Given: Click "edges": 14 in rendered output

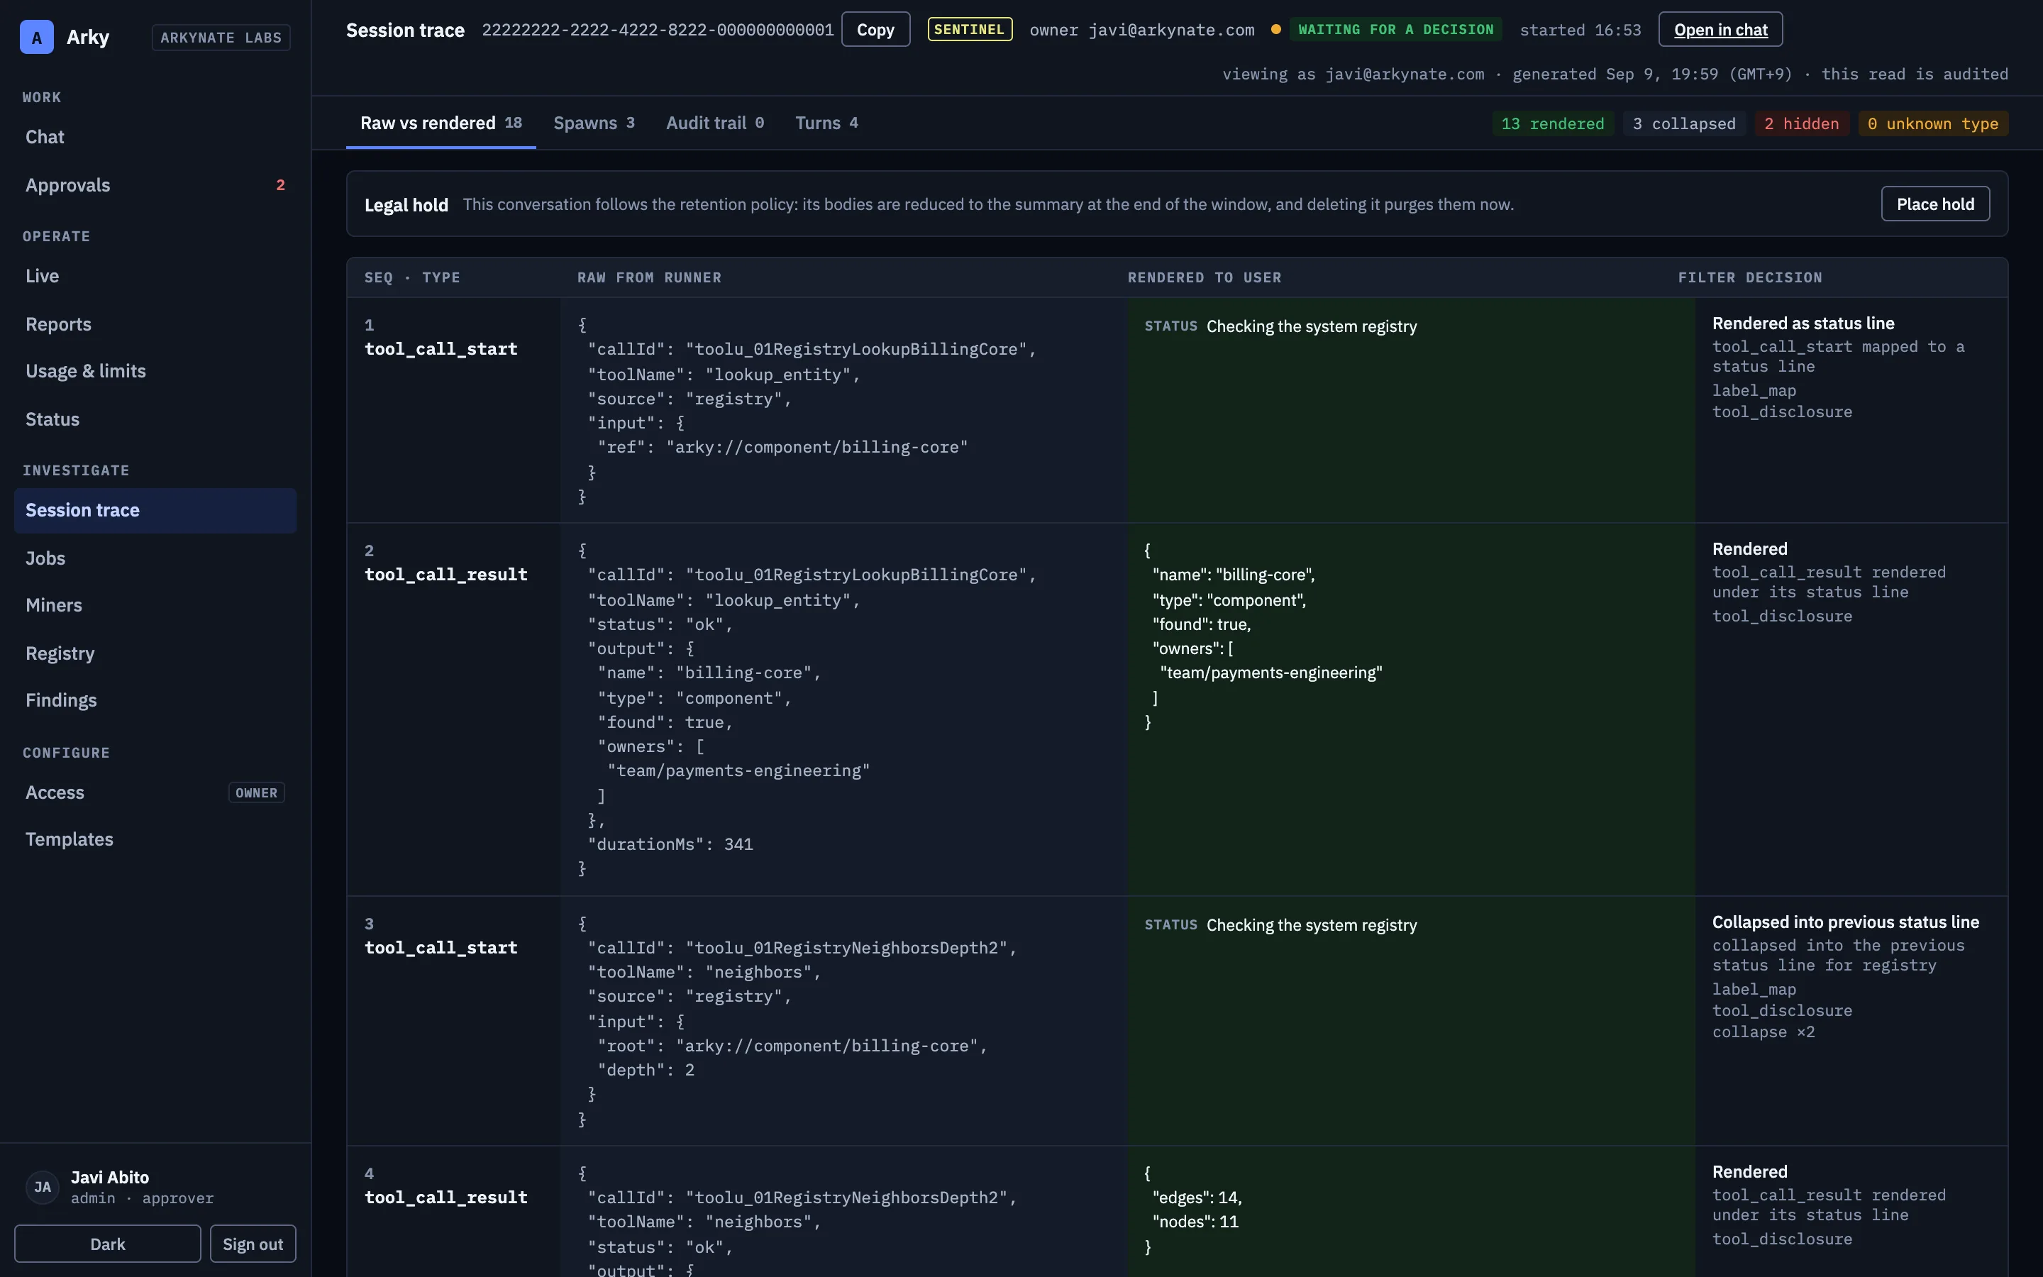Looking at the screenshot, I should 1196,1197.
